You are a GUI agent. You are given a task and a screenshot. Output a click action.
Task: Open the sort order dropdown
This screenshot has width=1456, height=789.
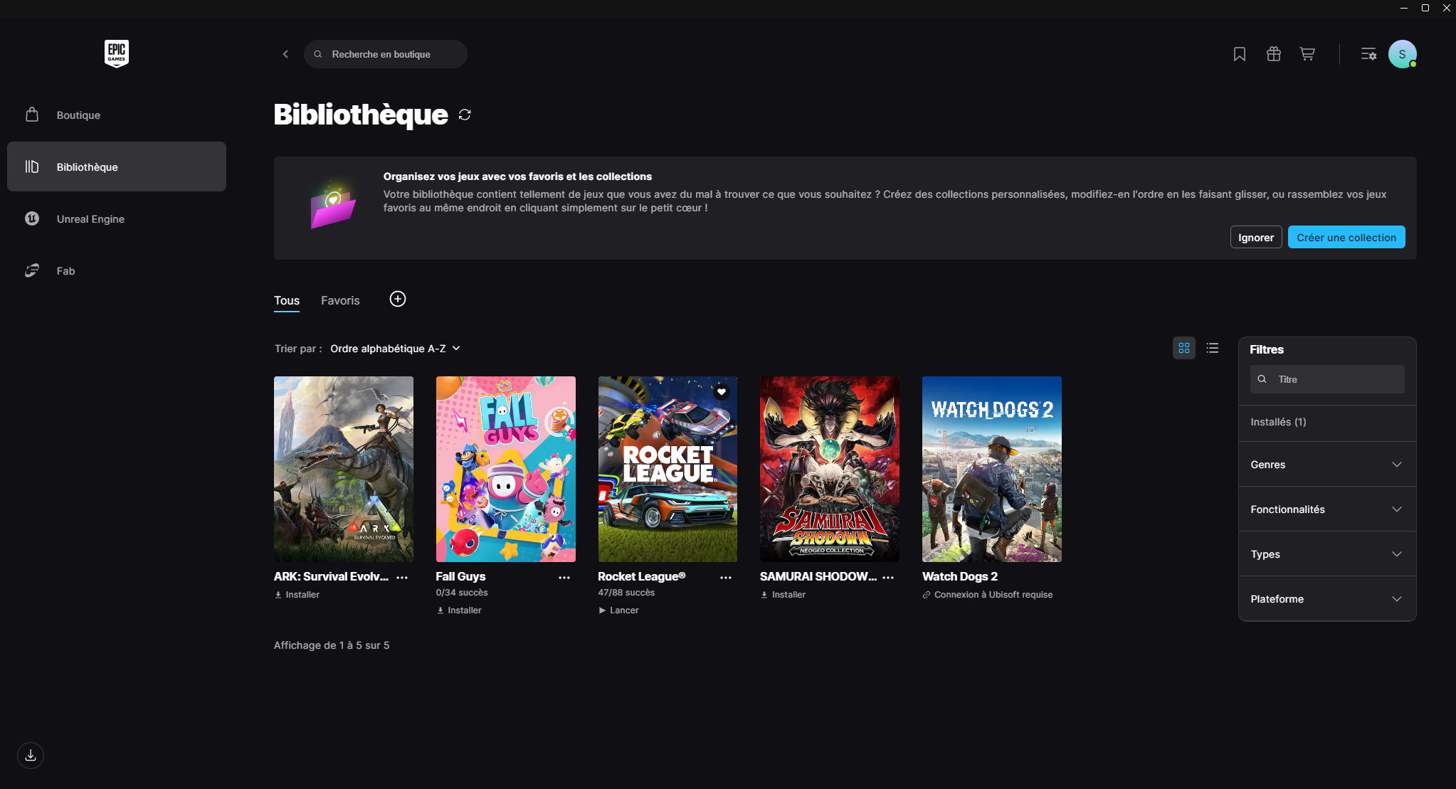[395, 348]
